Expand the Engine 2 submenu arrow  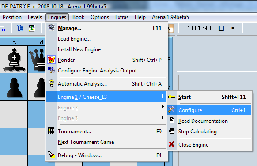(x=163, y=107)
